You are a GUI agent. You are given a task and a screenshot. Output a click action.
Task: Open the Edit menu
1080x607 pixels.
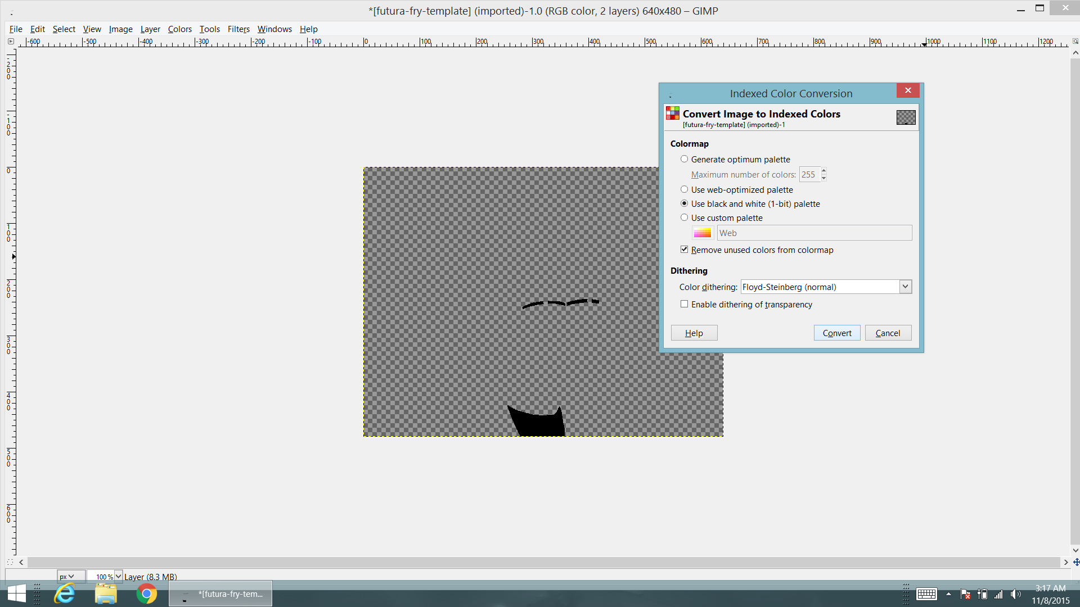38,29
